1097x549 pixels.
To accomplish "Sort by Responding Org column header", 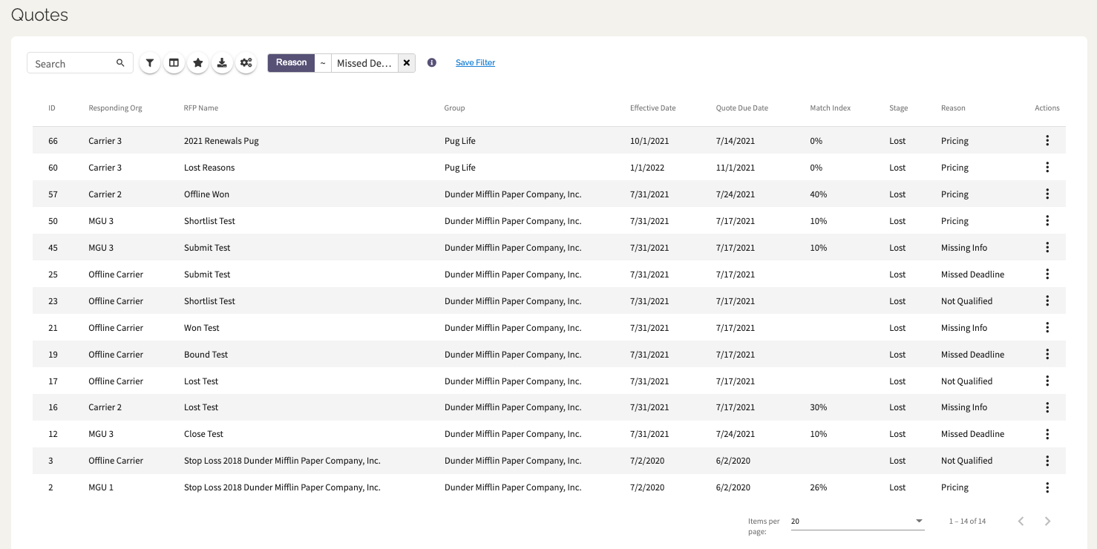I will [x=115, y=108].
